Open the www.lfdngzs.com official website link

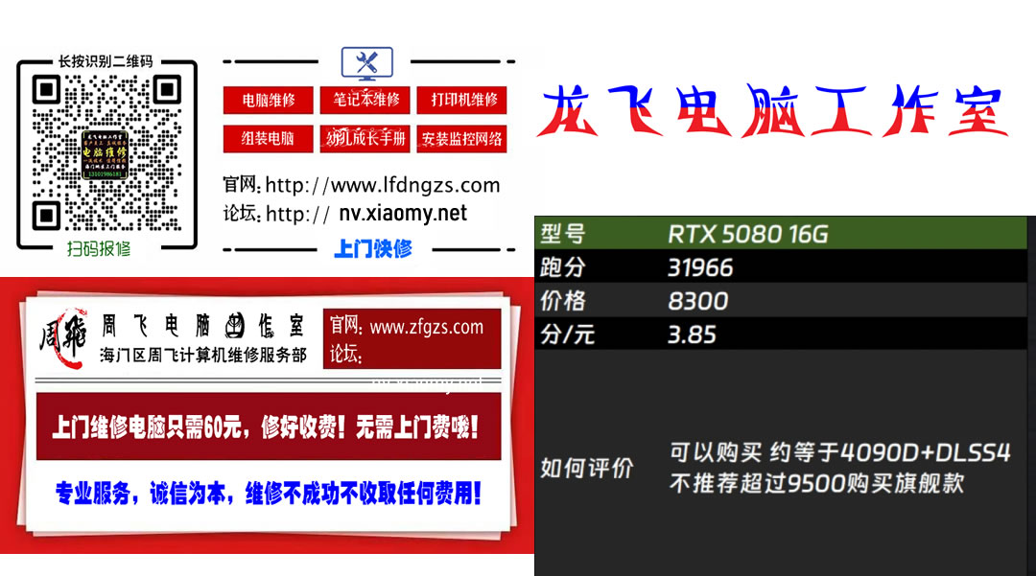412,185
